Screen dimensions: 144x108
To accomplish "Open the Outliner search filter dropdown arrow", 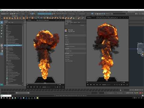I will click(22, 24).
